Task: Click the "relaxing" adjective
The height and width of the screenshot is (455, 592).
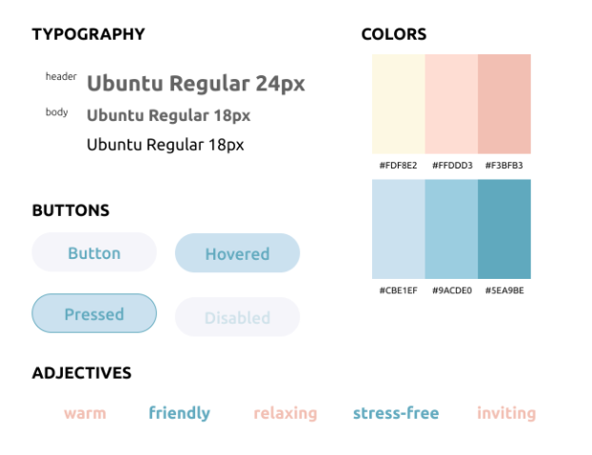Action: (285, 413)
